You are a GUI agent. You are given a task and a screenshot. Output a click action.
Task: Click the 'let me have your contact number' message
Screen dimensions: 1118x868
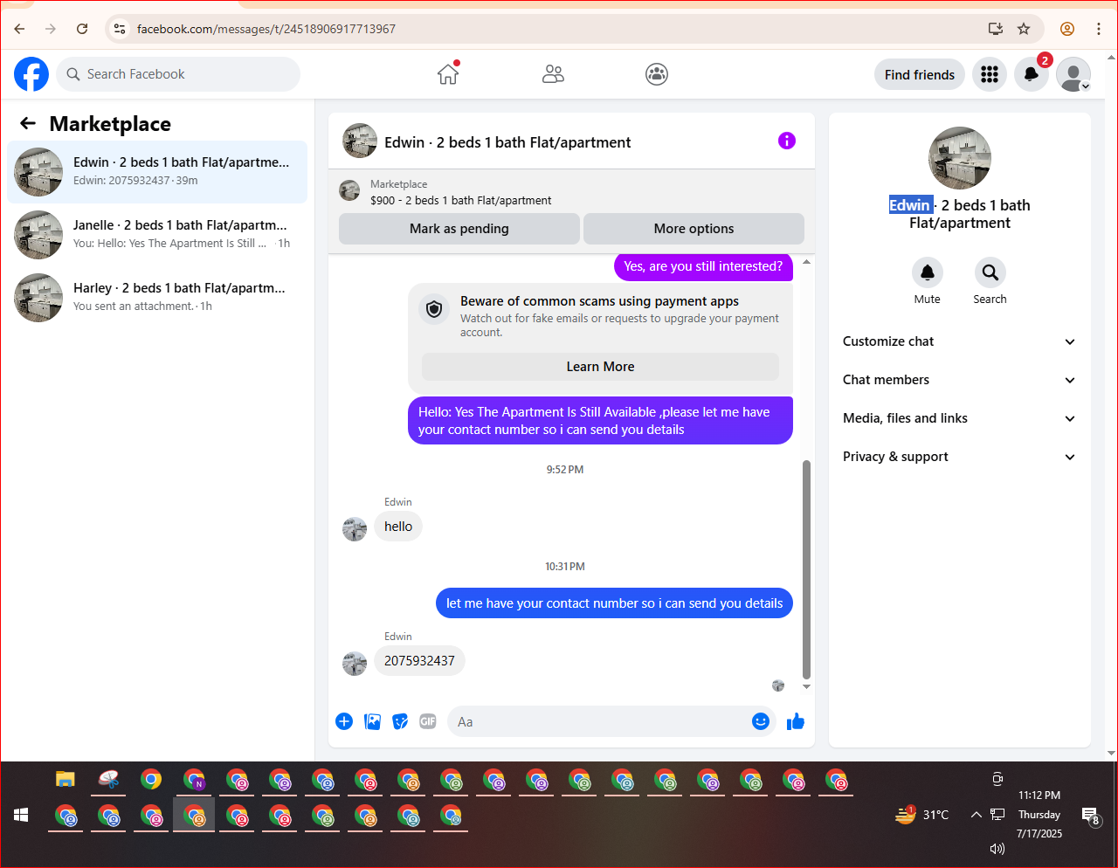(614, 603)
